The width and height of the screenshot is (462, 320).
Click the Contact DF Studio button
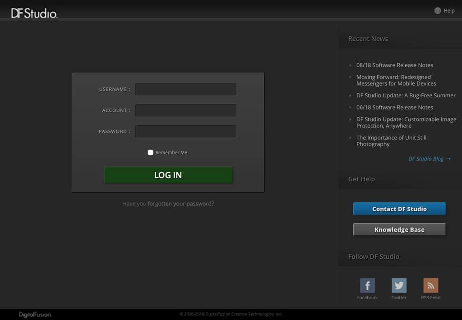pos(399,209)
